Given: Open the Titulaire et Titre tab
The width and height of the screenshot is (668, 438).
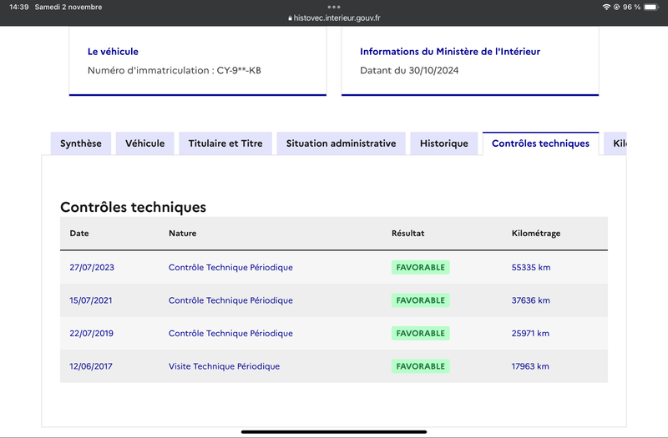Looking at the screenshot, I should [x=225, y=143].
